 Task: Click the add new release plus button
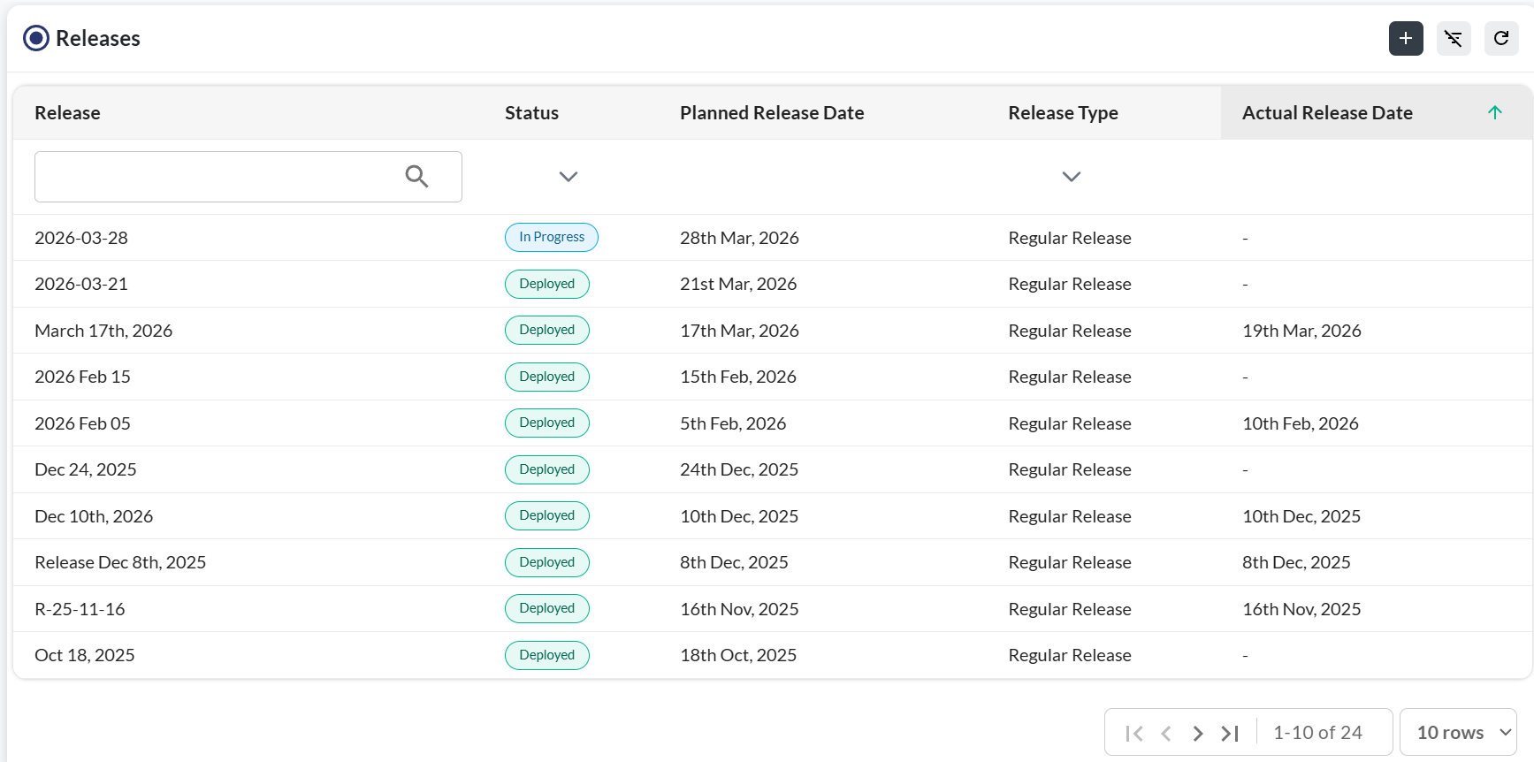point(1406,38)
